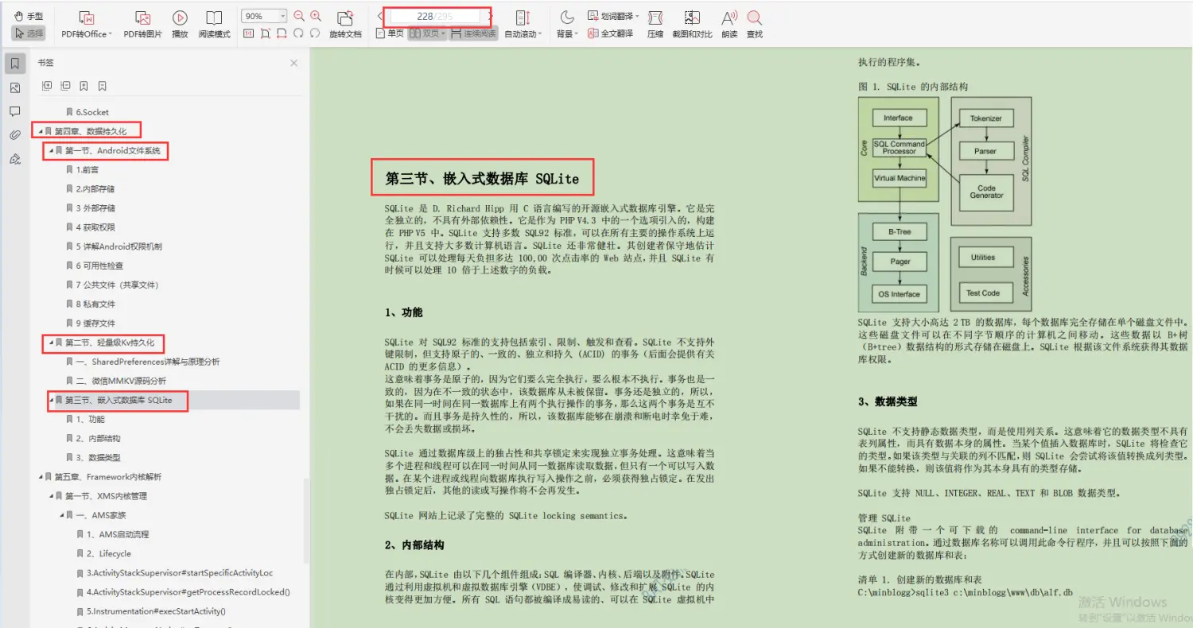Go to previous page arrow

coord(379,16)
